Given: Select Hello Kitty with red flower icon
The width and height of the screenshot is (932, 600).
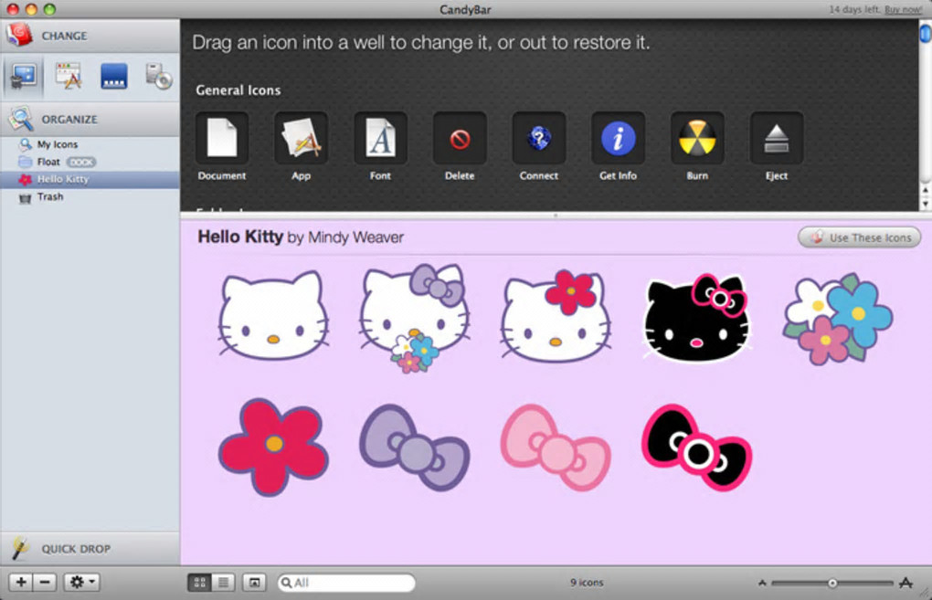Looking at the screenshot, I should [556, 315].
